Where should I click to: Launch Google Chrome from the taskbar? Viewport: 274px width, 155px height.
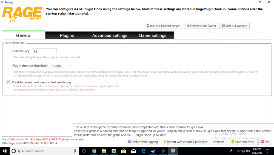[94, 151]
